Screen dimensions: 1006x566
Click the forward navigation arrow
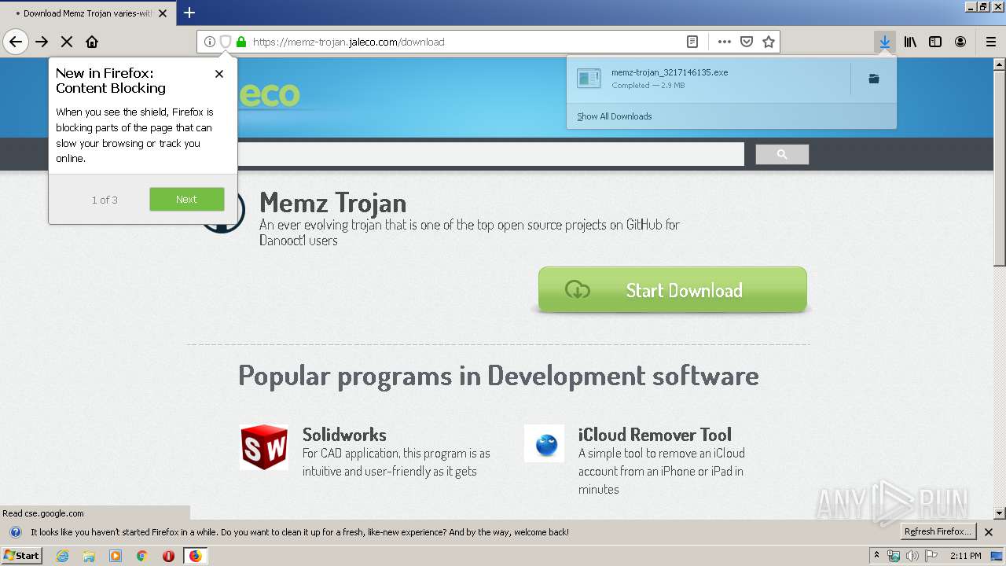pos(42,42)
